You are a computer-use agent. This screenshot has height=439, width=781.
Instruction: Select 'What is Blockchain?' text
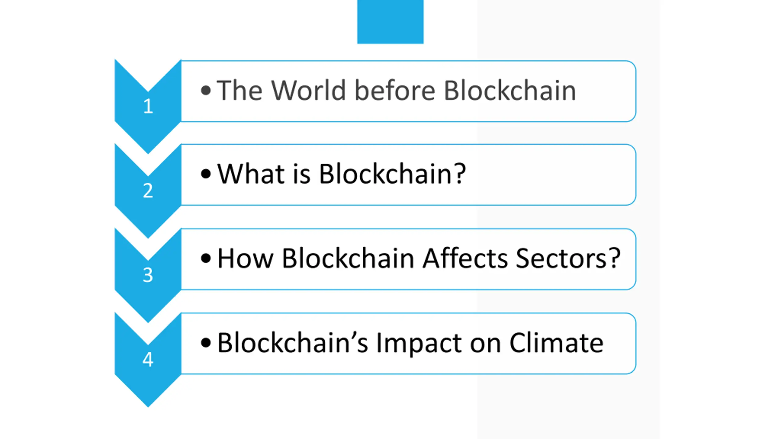tap(341, 174)
